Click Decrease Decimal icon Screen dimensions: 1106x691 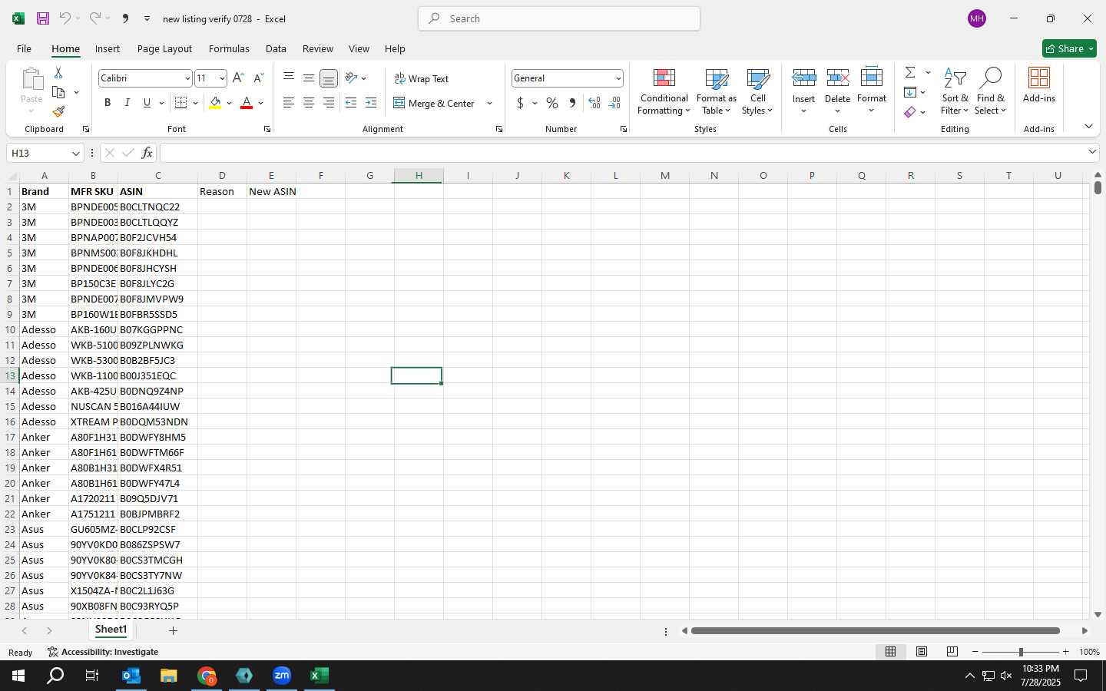[614, 103]
